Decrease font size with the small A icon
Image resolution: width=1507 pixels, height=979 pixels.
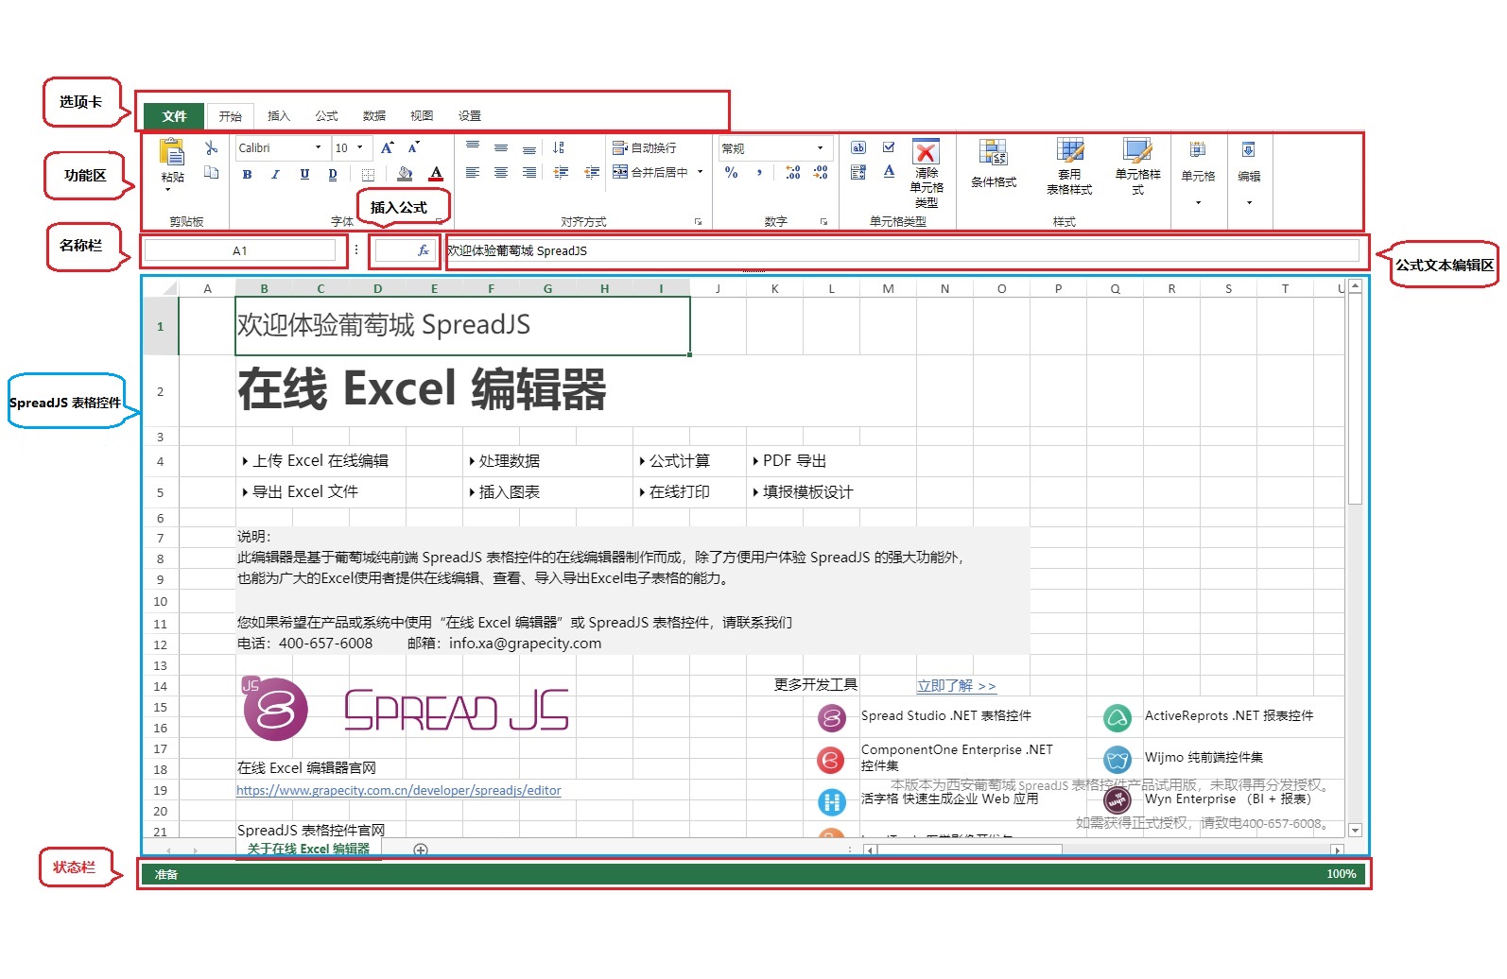tap(413, 148)
